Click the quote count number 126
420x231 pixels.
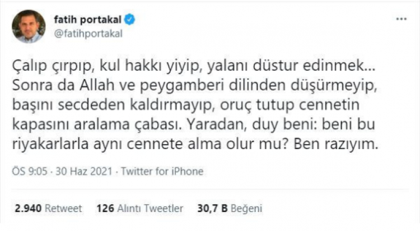tap(105, 209)
